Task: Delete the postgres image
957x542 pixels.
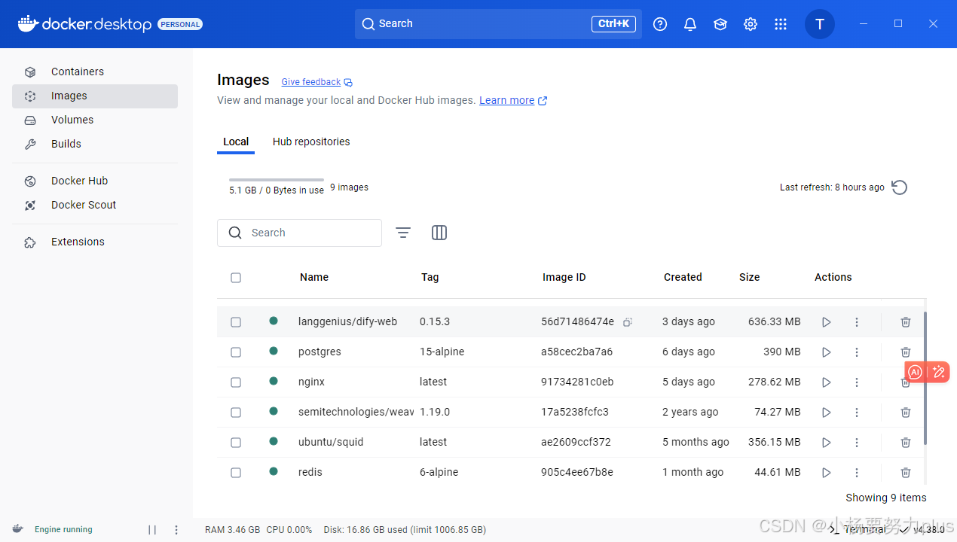Action: (906, 352)
